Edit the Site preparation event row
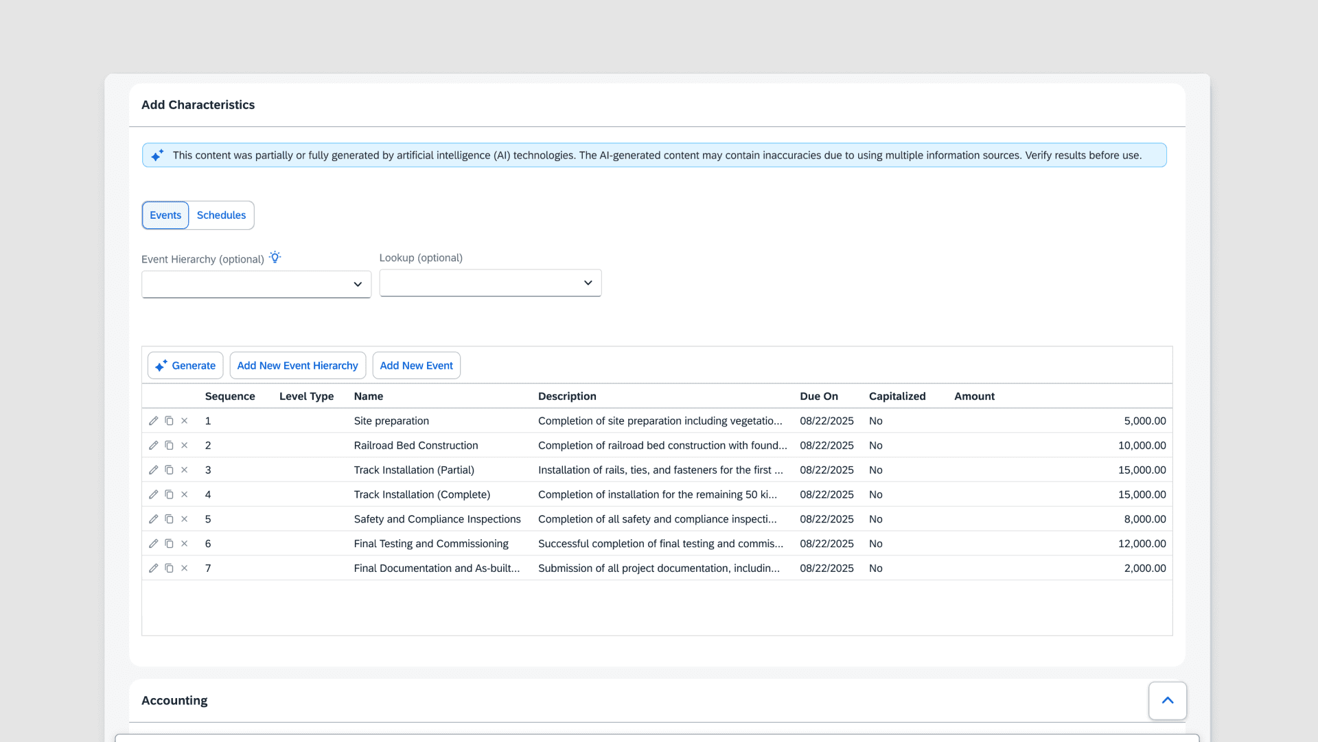This screenshot has height=742, width=1318. point(154,420)
